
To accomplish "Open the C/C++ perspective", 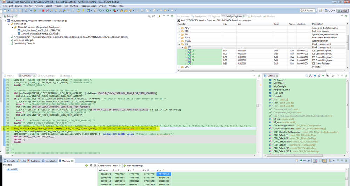I will (330, 10).
